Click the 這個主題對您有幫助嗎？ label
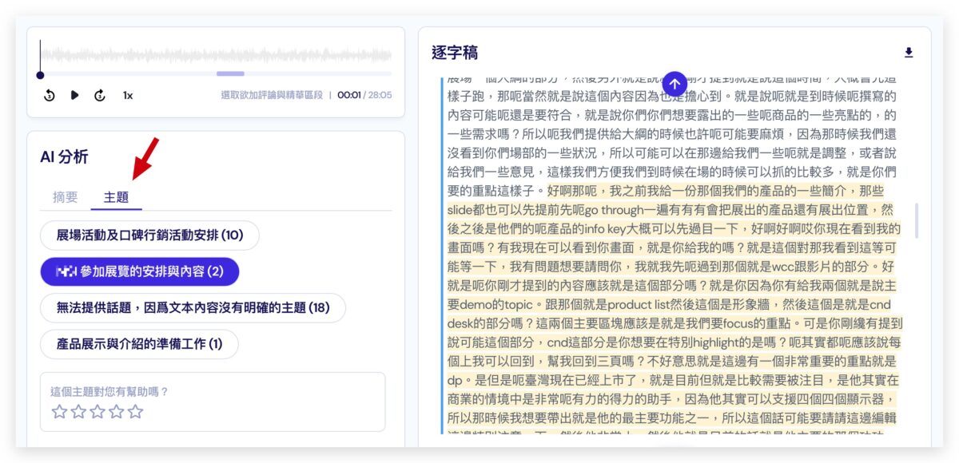Screen dimensions: 959x463 109,392
